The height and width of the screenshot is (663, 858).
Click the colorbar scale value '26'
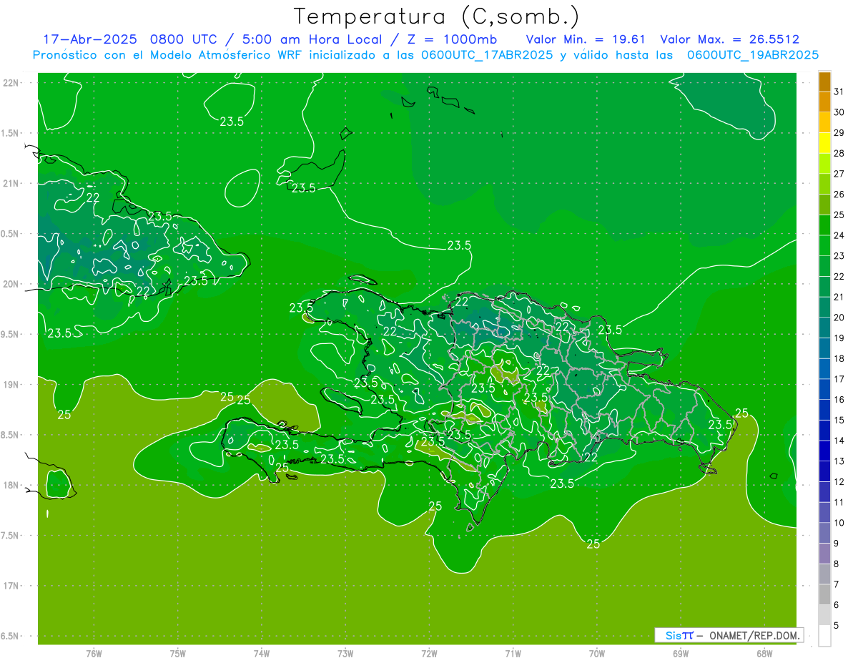(839, 195)
